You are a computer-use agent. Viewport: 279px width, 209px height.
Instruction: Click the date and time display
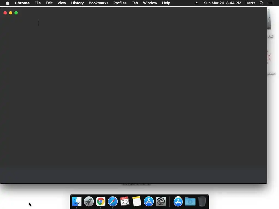(x=222, y=3)
